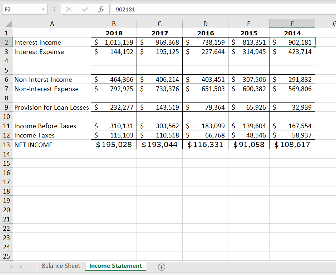Switch to the Balance Sheet tab
The width and height of the screenshot is (336, 275).
(x=61, y=266)
